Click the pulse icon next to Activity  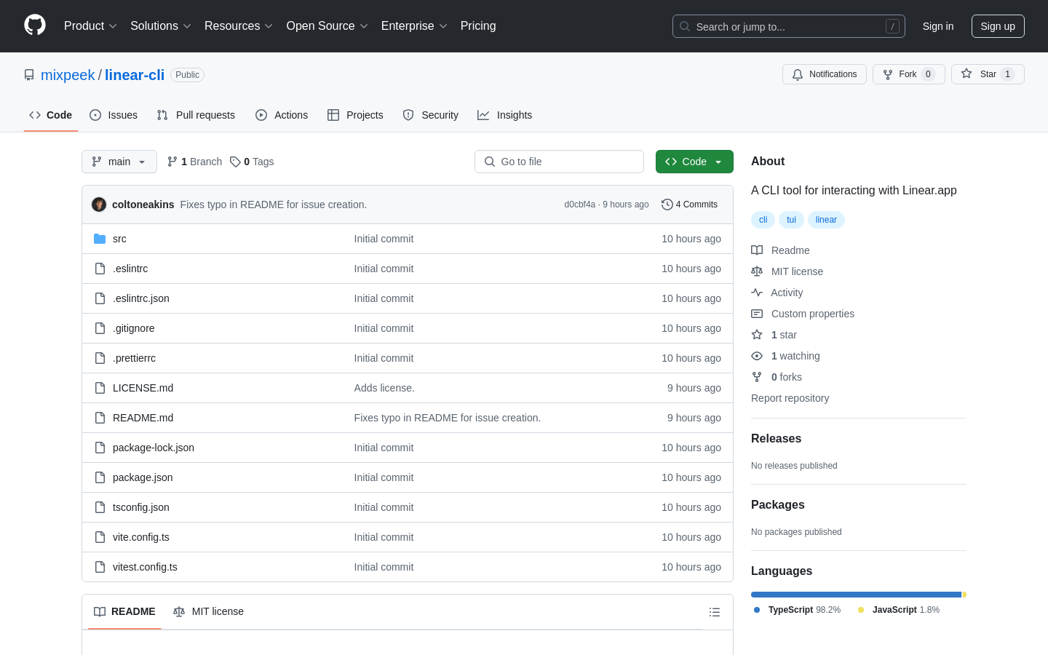pos(757,293)
